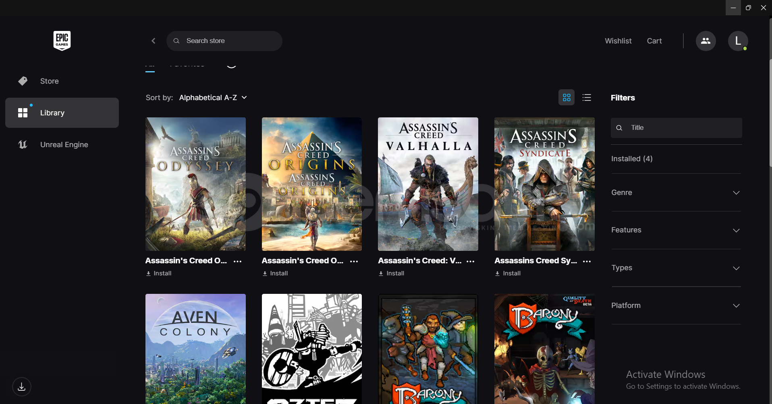
Task: Expand the Features filter
Action: coord(676,230)
